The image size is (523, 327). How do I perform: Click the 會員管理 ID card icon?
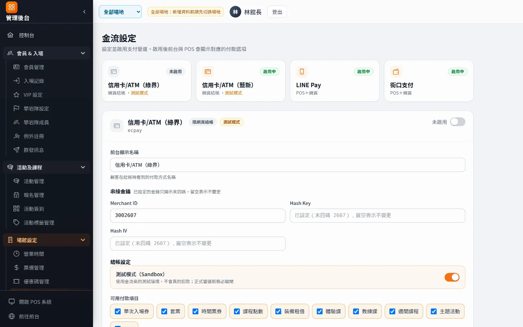pos(16,67)
